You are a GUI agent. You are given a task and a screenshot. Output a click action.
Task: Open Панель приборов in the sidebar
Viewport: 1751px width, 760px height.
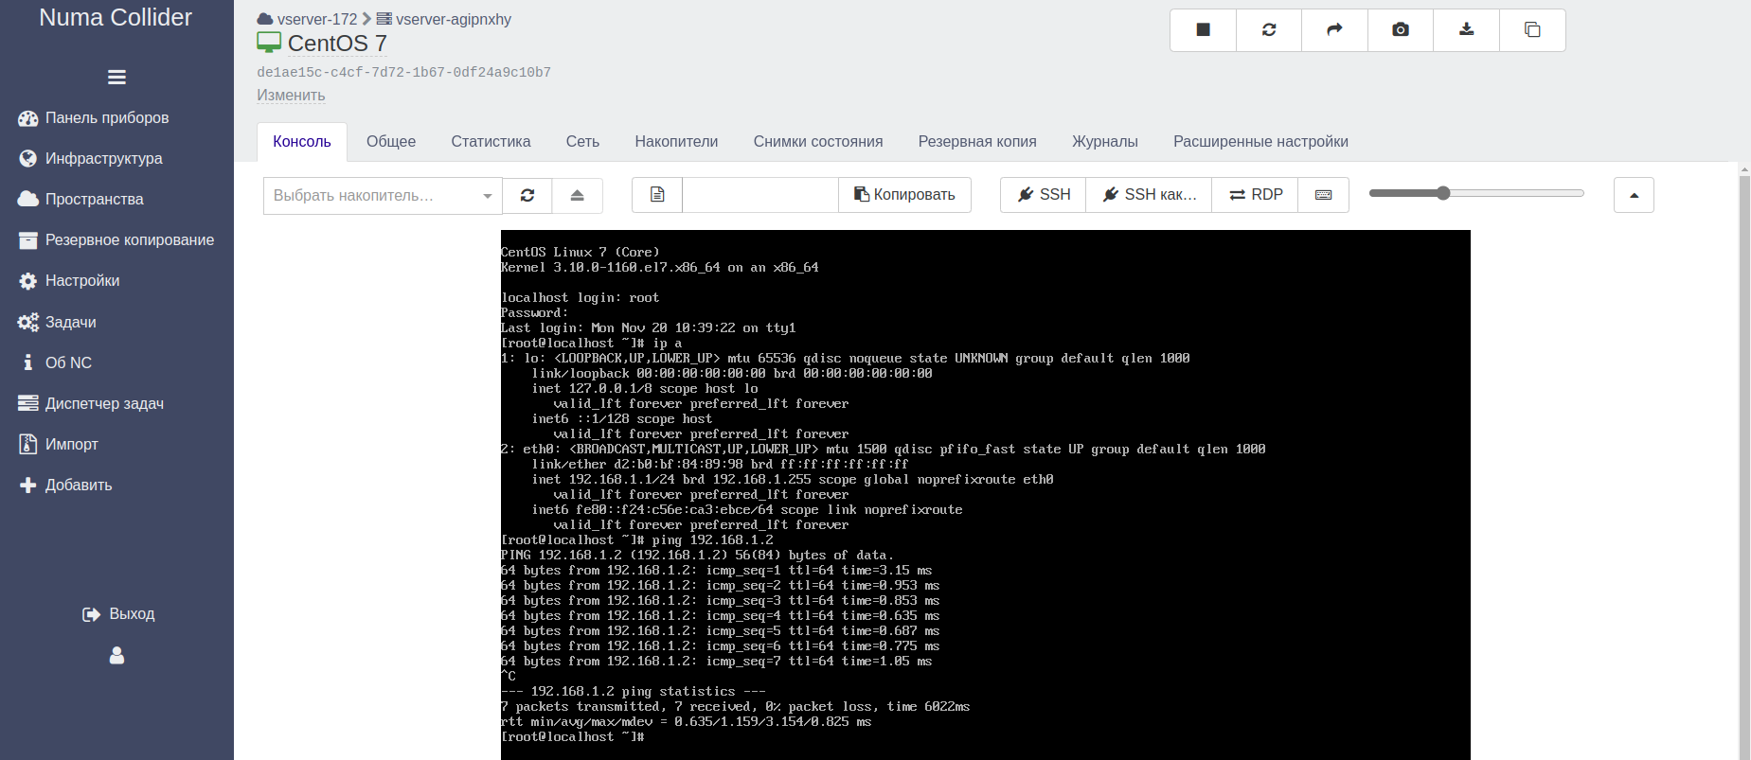tap(107, 118)
